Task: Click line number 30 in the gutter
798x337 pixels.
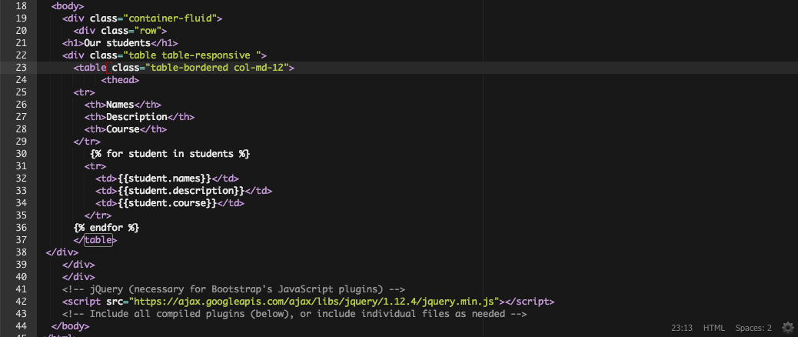Action: (22, 154)
